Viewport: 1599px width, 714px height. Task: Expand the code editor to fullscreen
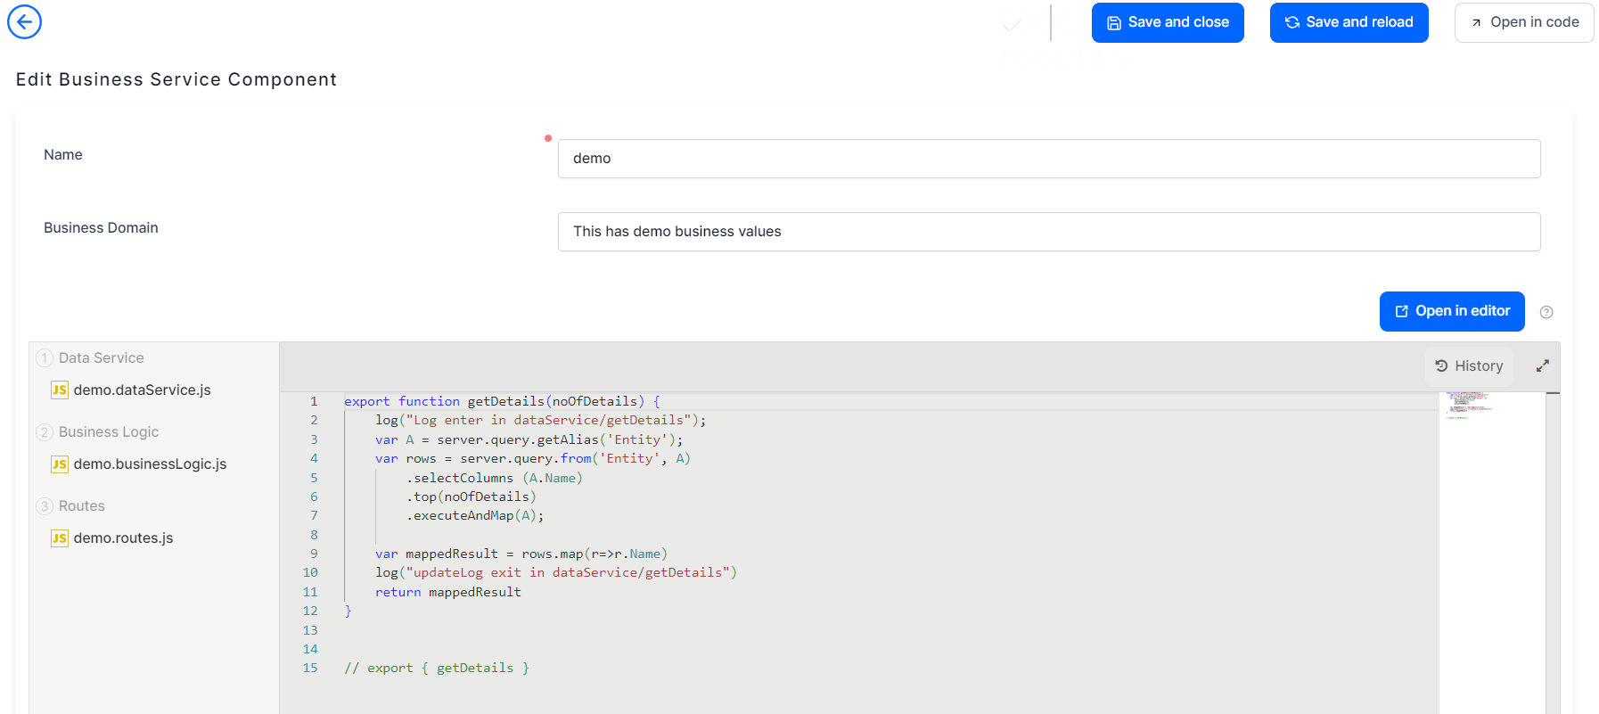pos(1542,366)
